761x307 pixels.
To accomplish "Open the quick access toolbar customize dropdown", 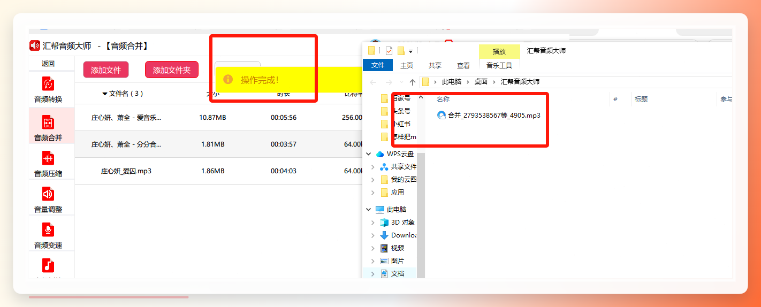I will tap(410, 51).
